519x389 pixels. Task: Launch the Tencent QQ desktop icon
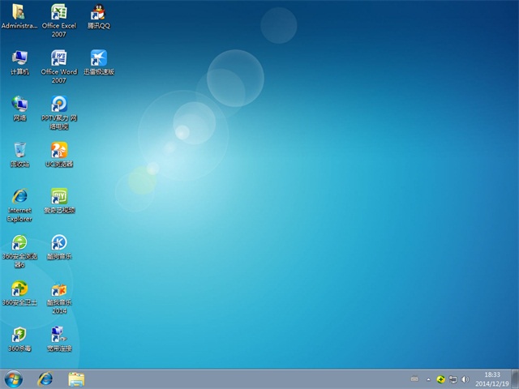tap(99, 13)
